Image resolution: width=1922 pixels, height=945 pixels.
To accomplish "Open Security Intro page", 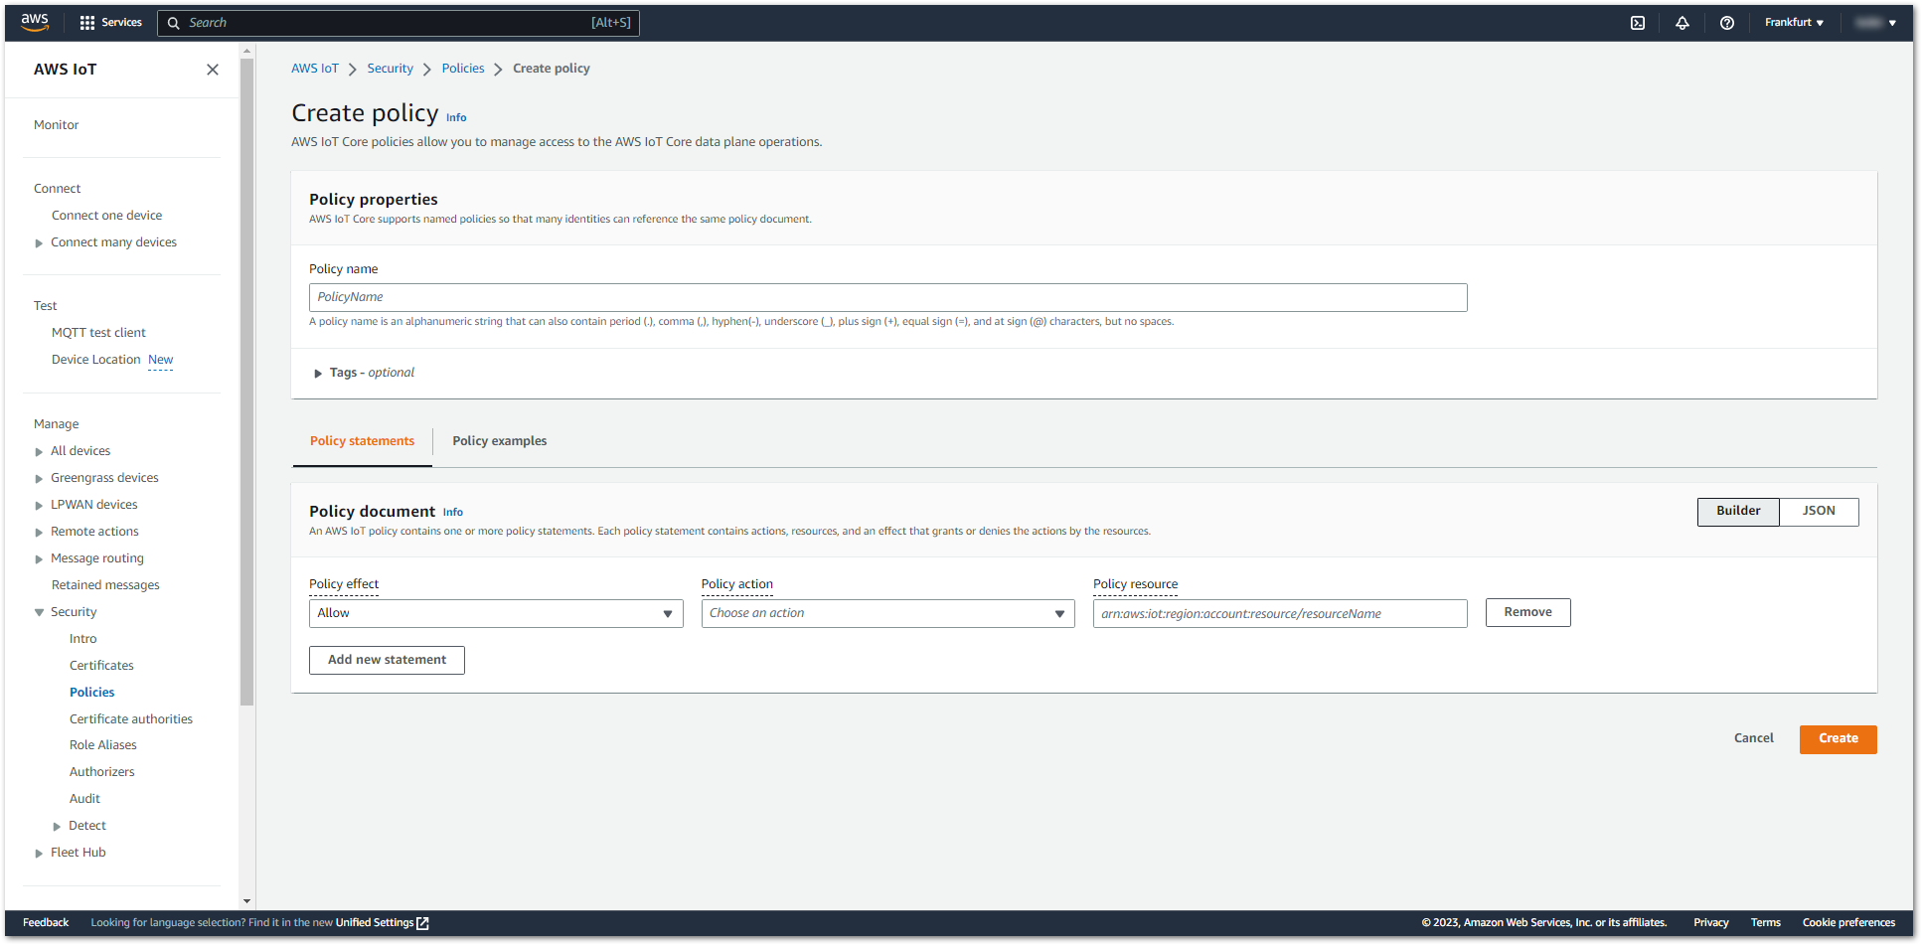I will pyautogui.click(x=82, y=639).
